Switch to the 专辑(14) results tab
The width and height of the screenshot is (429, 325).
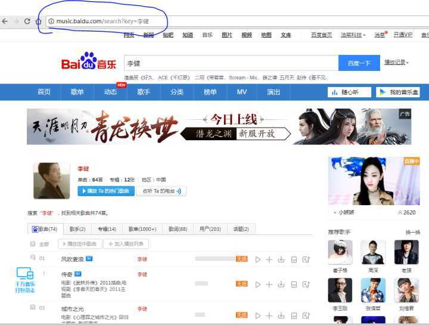[107, 229]
